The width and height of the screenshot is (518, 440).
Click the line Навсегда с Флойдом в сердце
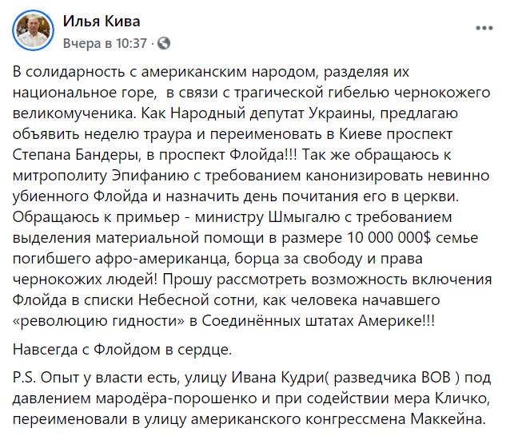122,350
